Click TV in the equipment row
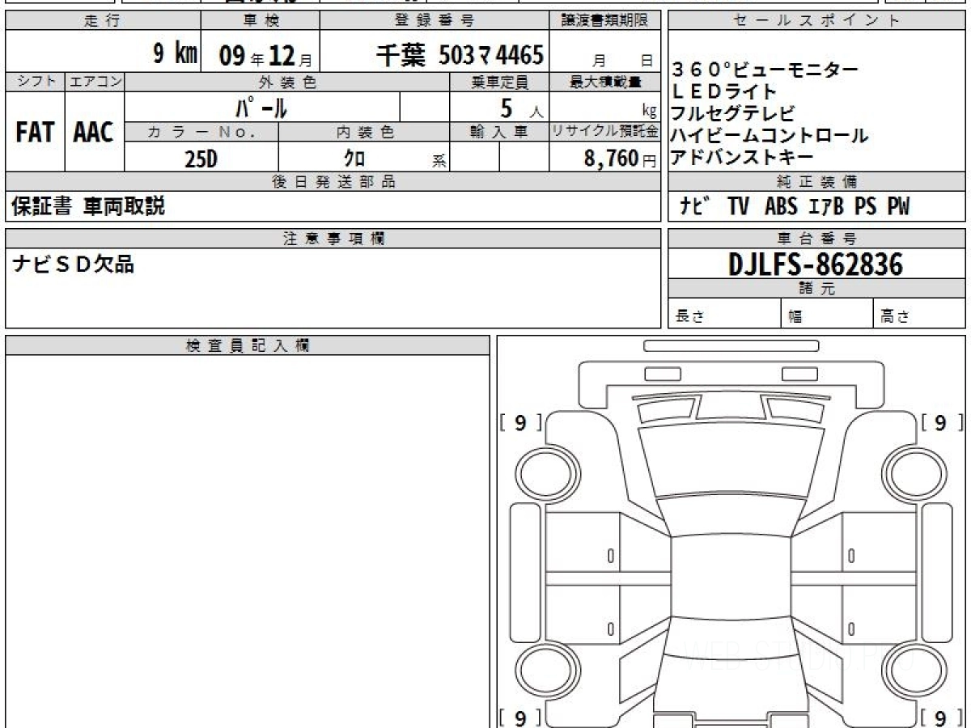Image resolution: width=971 pixels, height=728 pixels. (x=738, y=206)
